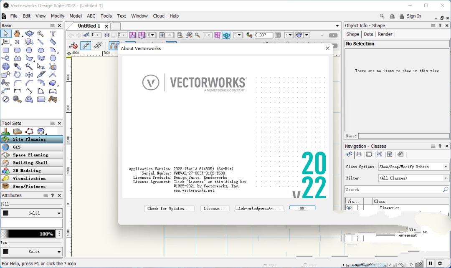Click the 100% opacity slider bar
The width and height of the screenshot is (451, 268).
(x=28, y=233)
